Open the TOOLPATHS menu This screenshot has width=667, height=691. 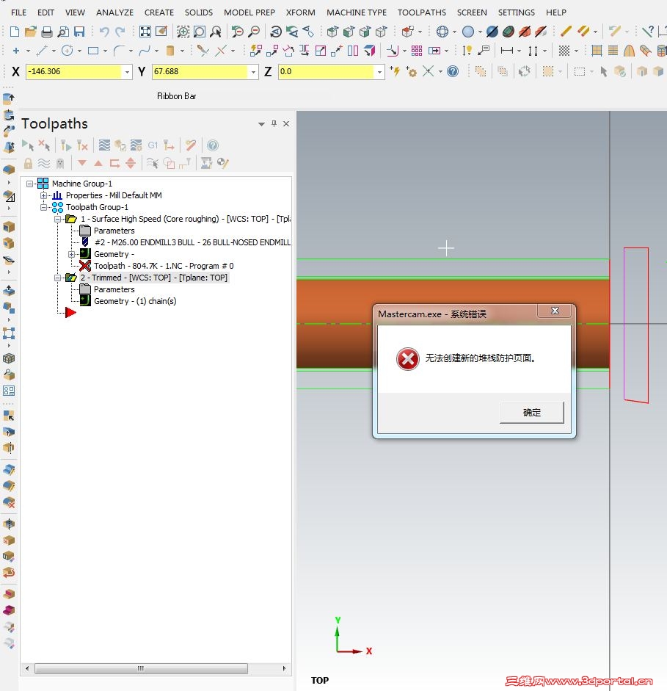422,12
